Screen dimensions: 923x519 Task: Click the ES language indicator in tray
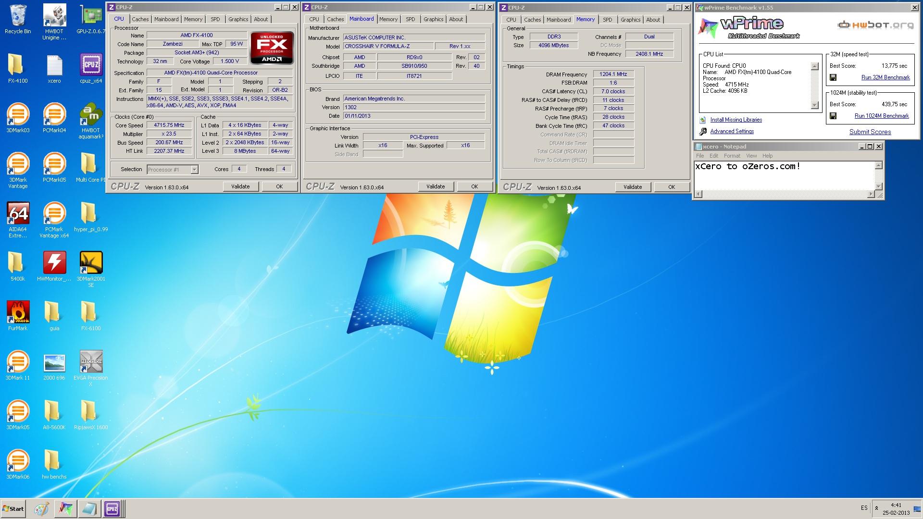click(864, 508)
